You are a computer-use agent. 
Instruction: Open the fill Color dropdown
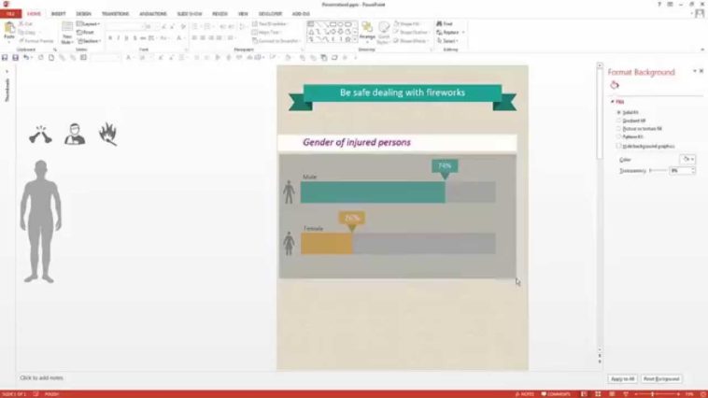point(688,160)
